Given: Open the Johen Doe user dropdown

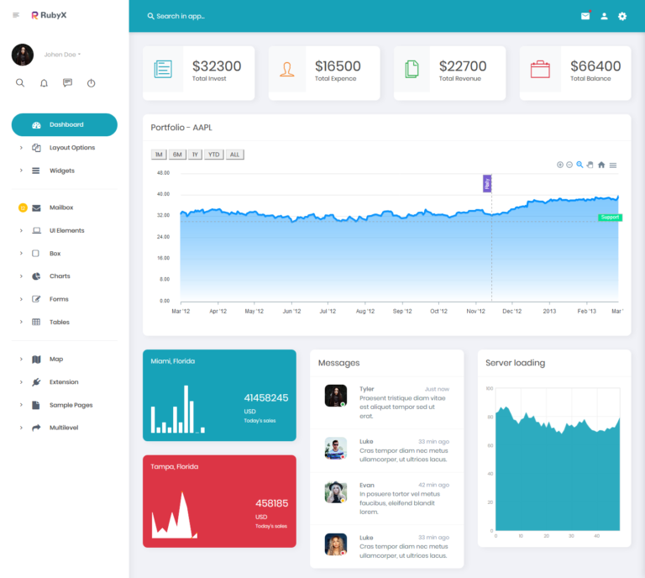Looking at the screenshot, I should click(62, 55).
